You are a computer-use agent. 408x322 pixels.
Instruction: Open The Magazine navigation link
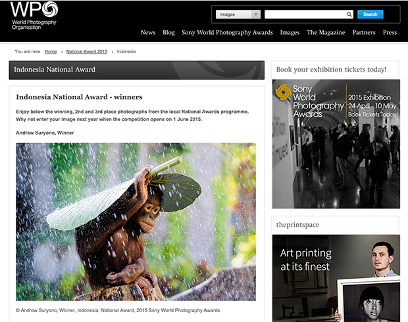tap(326, 32)
